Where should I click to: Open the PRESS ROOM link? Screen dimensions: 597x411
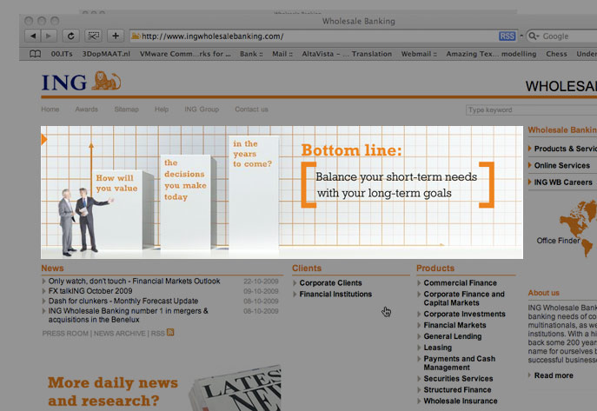click(x=65, y=334)
